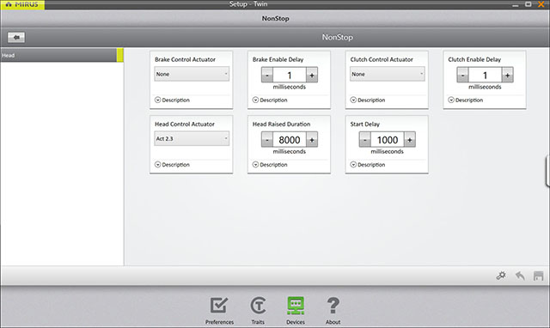The image size is (550, 328).
Task: Expand Brake Enable Delay description
Action: [x=270, y=100]
